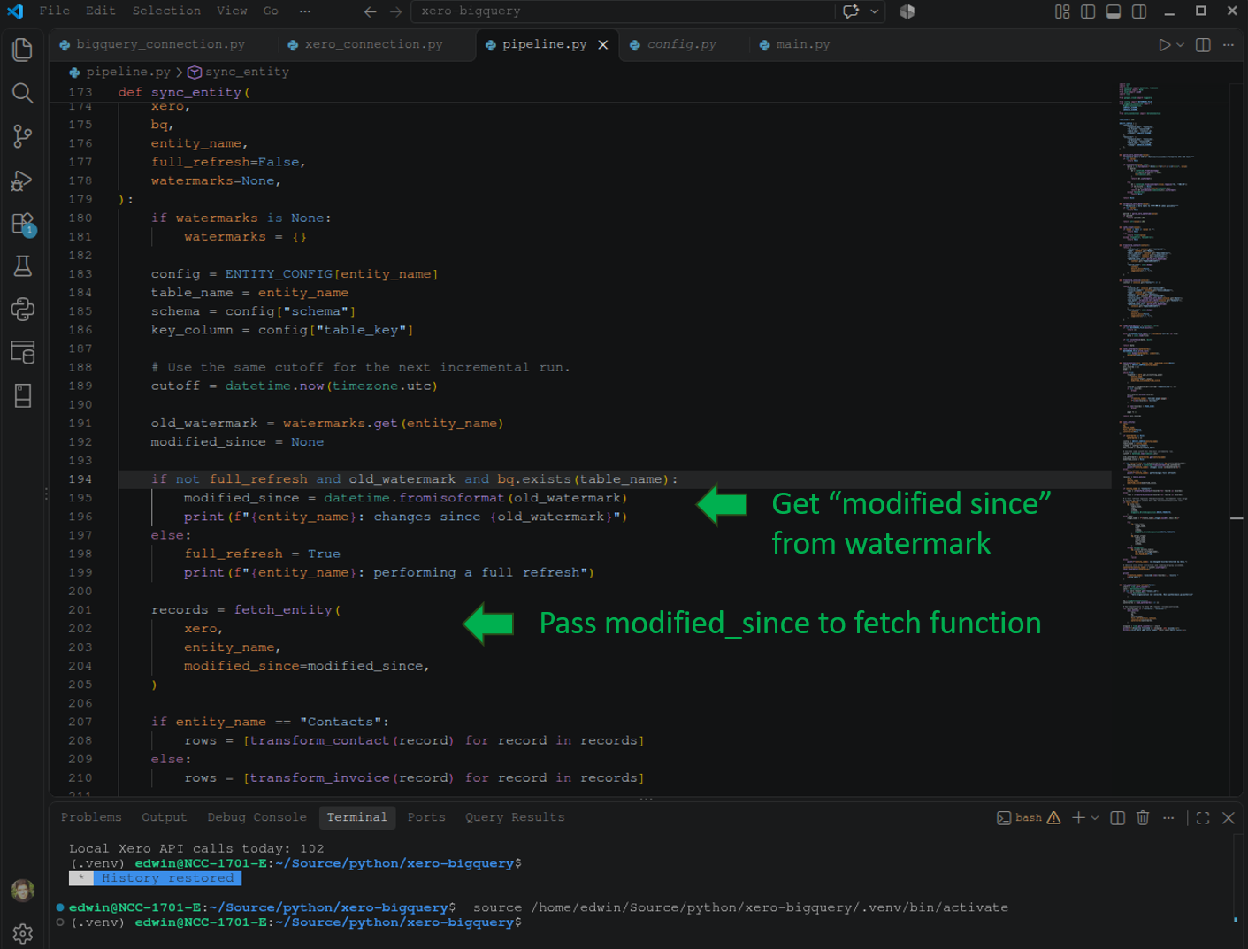Create a new terminal with the plus button
Viewport: 1248px width, 949px height.
pos(1078,818)
